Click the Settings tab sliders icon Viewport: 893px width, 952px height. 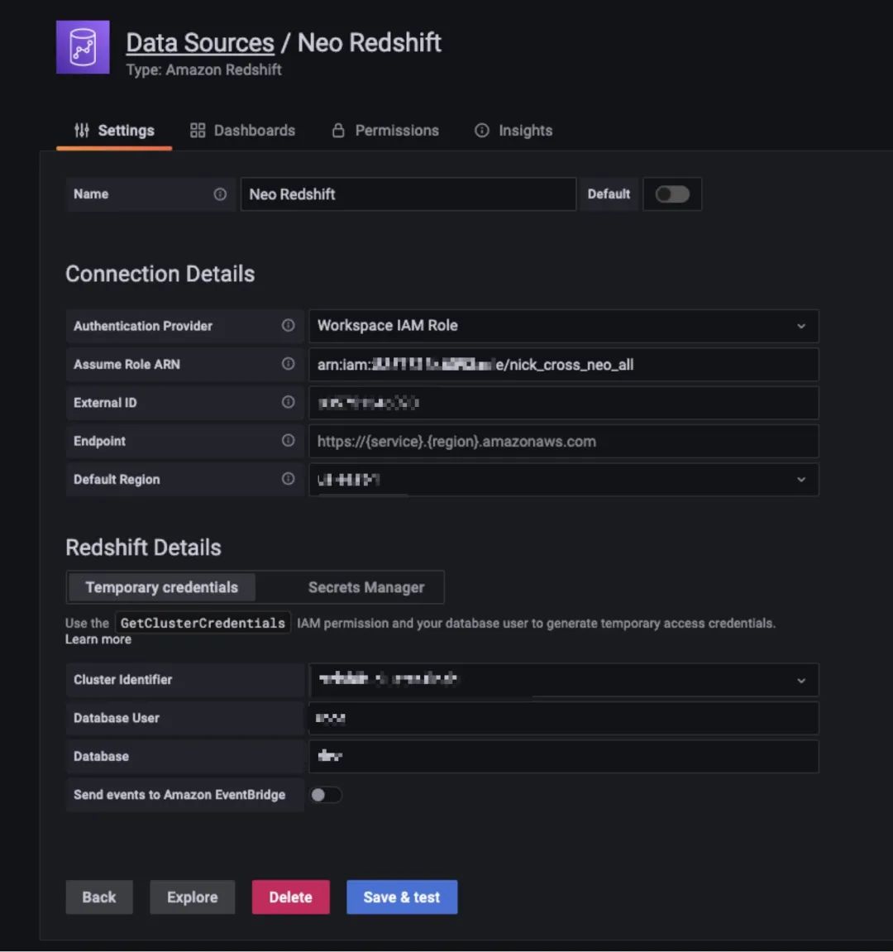[81, 131]
